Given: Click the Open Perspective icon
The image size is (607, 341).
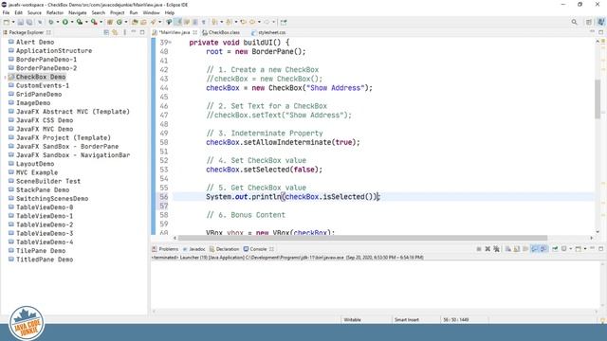Looking at the screenshot, I should [589, 23].
